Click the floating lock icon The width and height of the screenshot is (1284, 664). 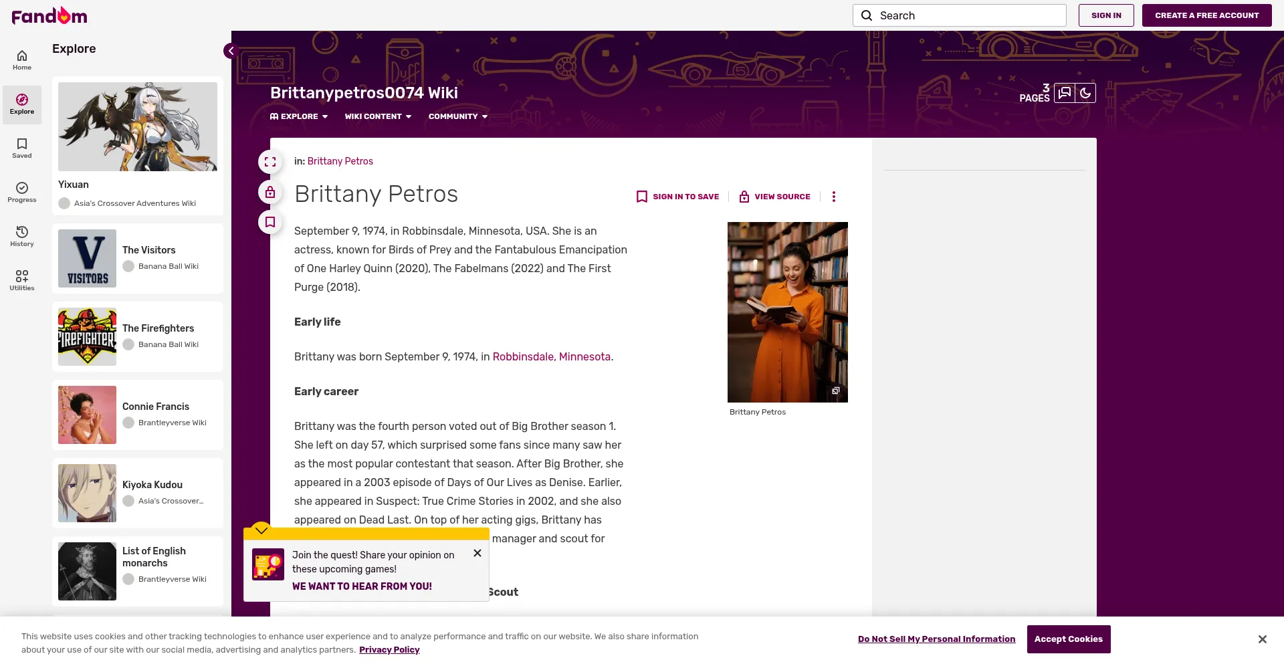click(270, 193)
